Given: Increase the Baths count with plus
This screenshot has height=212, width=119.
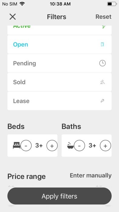Looking at the screenshot, I should (105, 146).
